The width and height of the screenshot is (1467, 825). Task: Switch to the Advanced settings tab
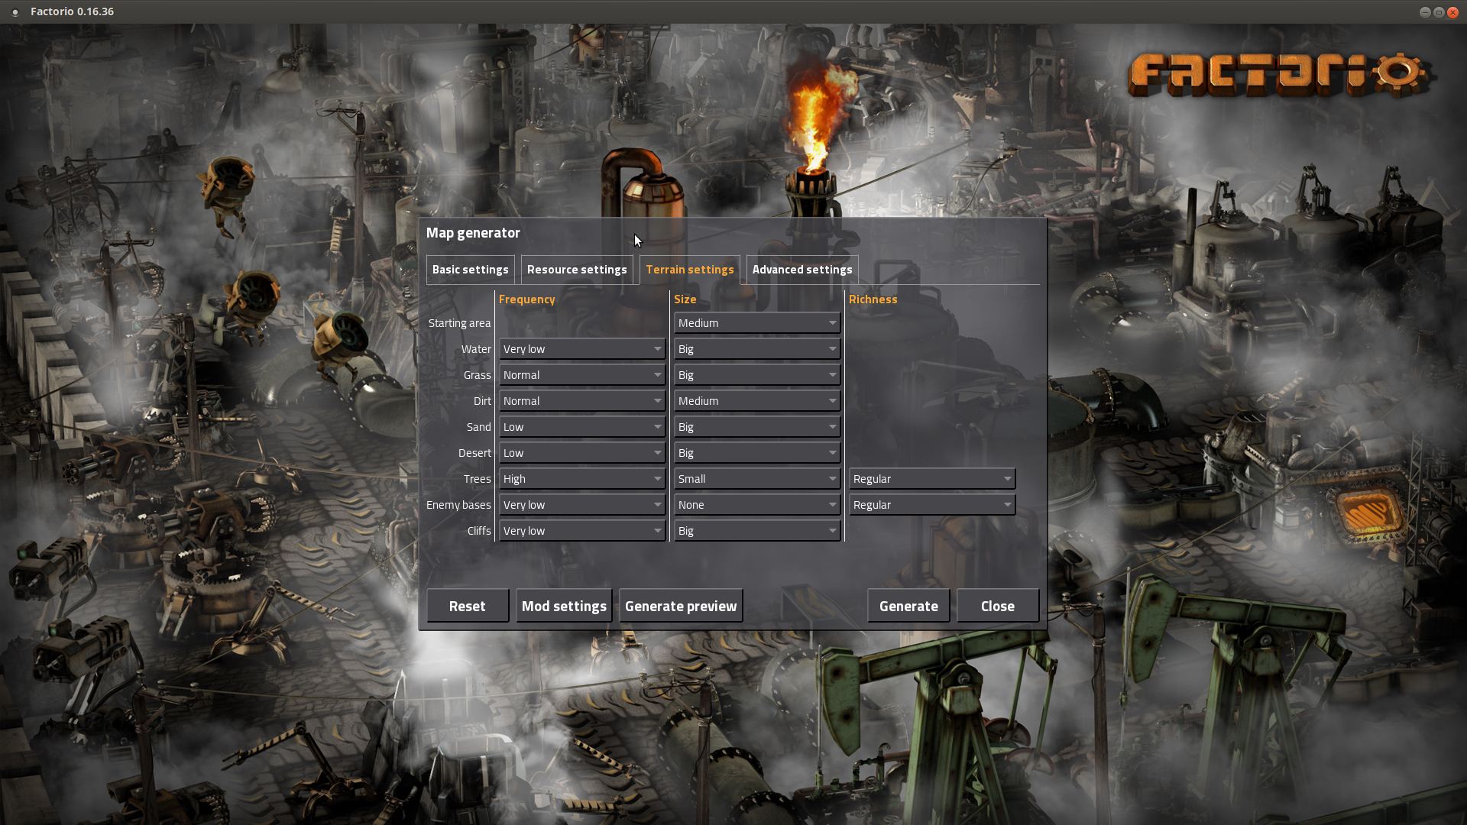802,269
